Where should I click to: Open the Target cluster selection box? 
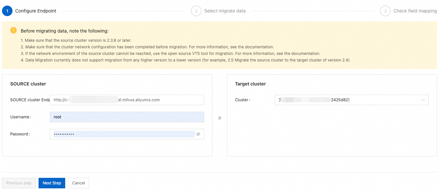tap(351, 100)
